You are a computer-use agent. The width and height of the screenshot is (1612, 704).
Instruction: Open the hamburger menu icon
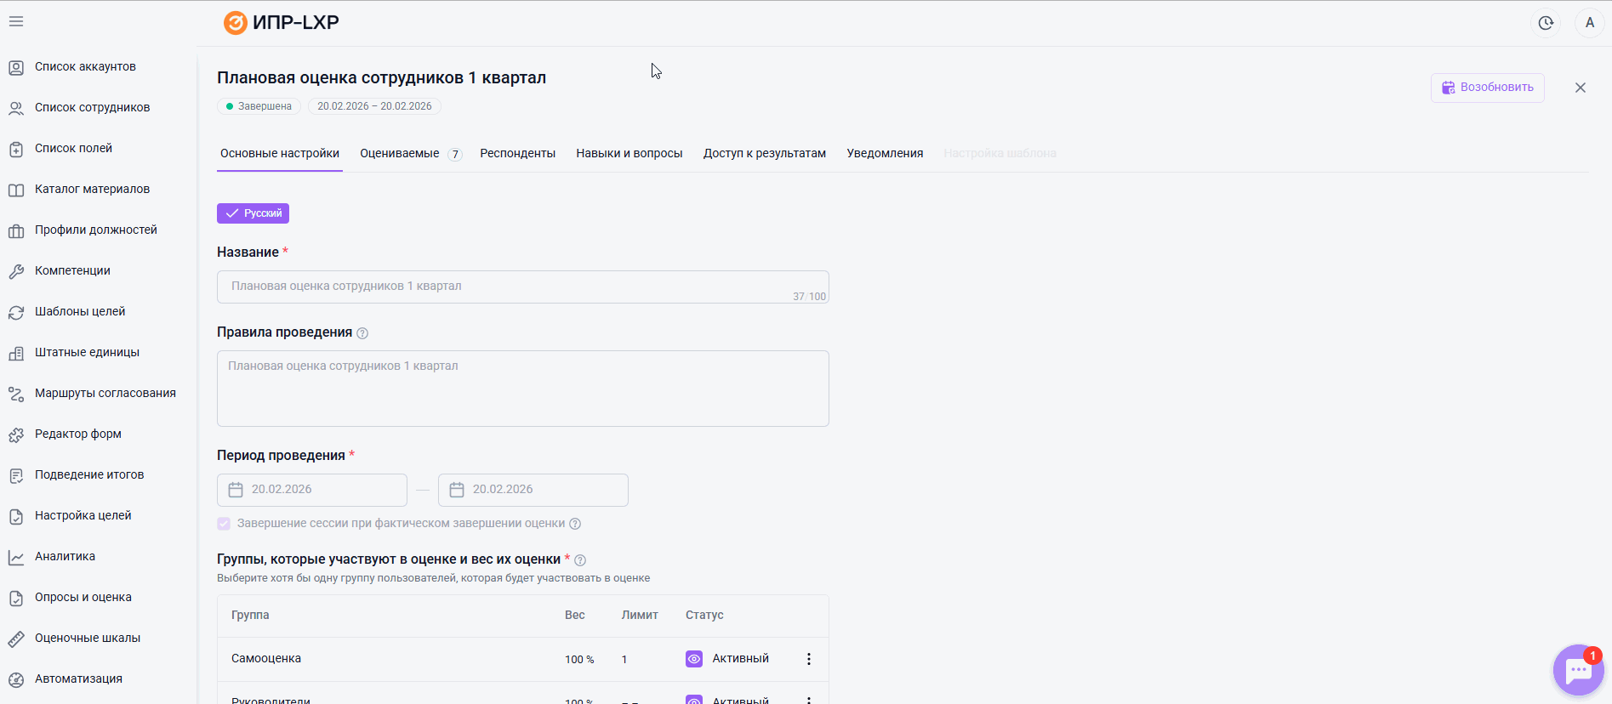tap(16, 22)
